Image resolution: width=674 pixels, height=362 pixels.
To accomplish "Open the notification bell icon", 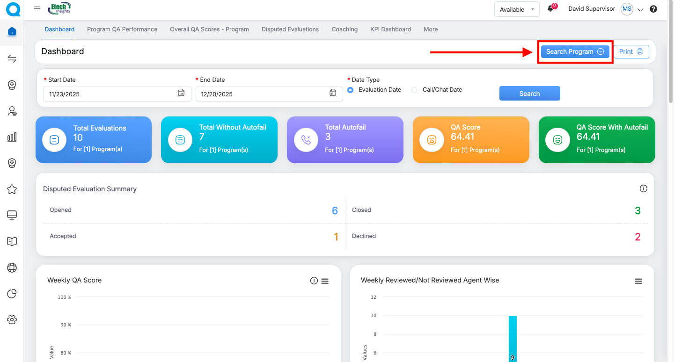I will pos(550,9).
